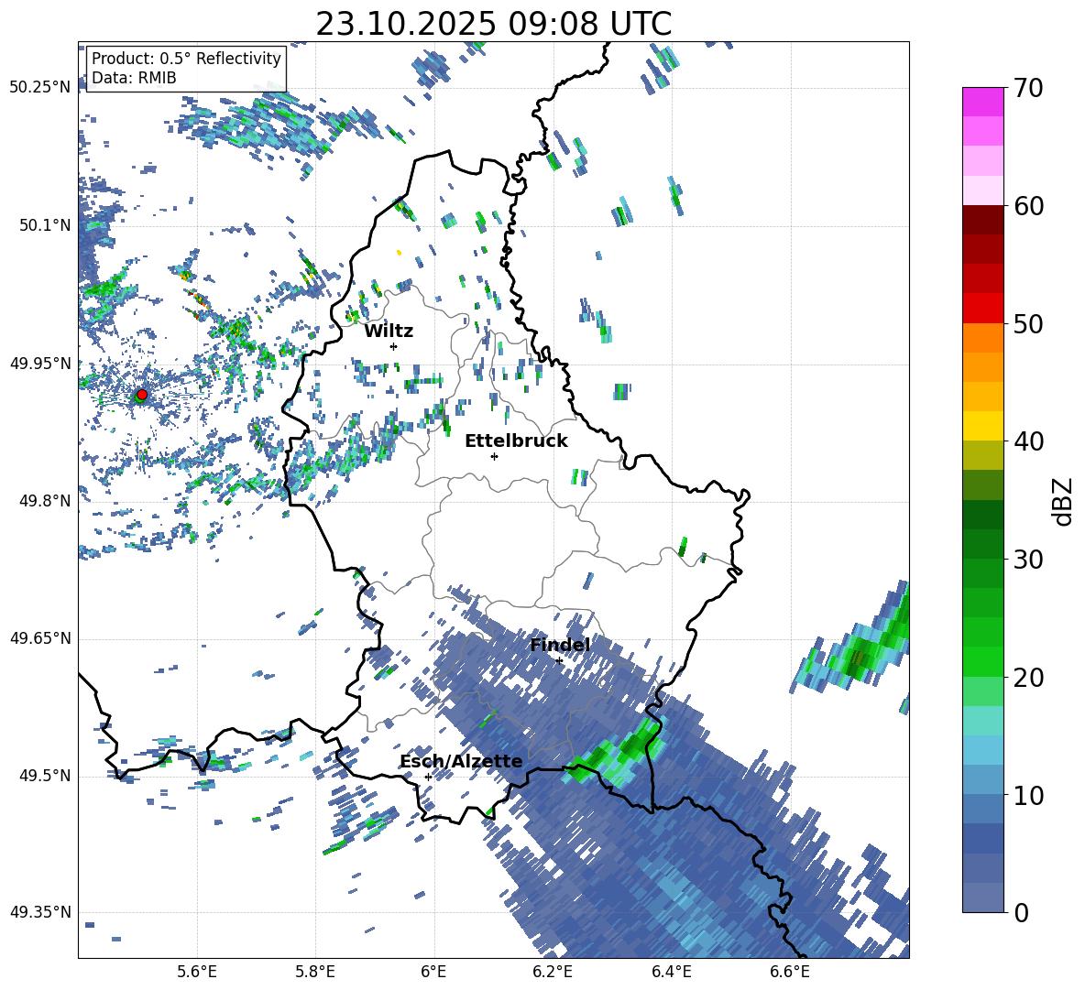Click the 50.25°N latitude label

coord(40,88)
